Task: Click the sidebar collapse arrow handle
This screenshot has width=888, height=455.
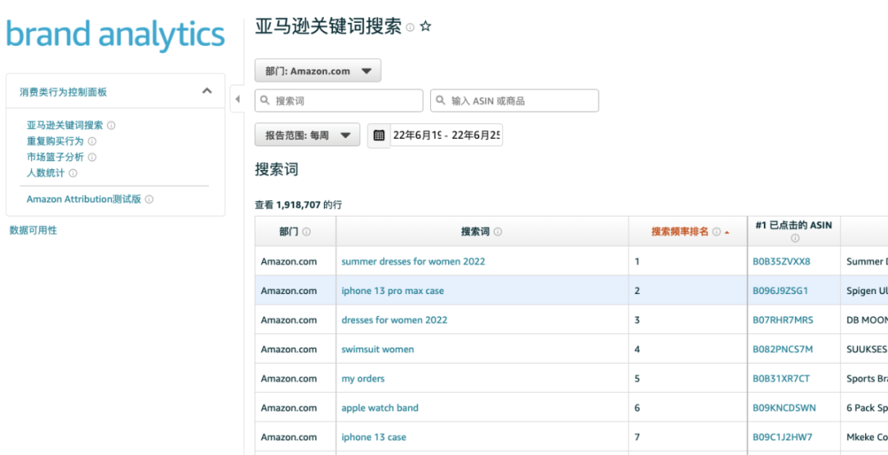Action: coord(238,99)
